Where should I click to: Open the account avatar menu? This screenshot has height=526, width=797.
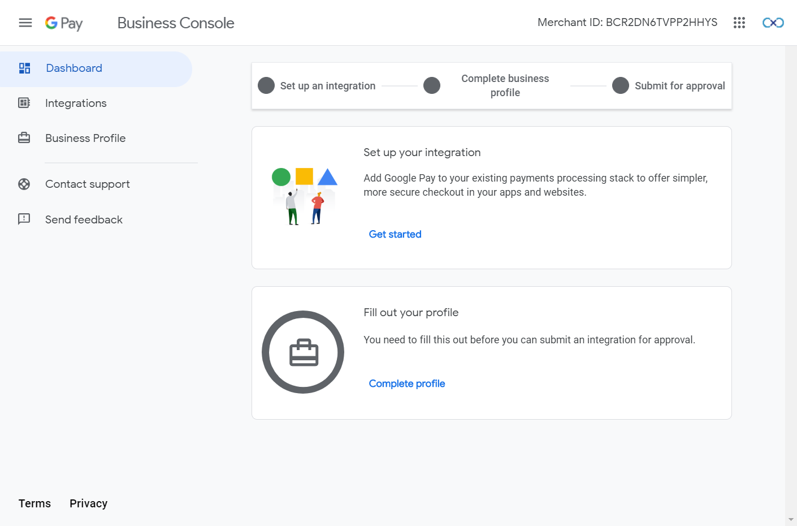tap(773, 23)
